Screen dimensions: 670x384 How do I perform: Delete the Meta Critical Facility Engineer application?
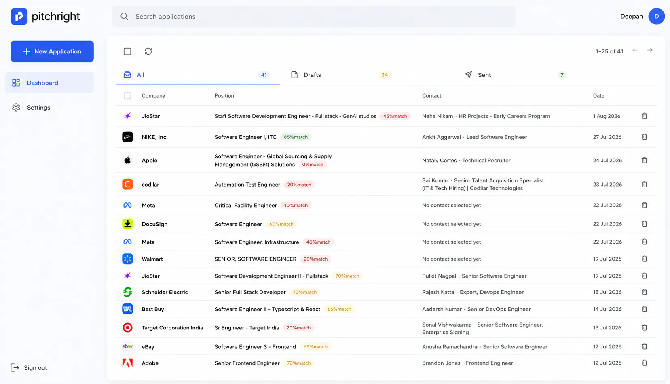pyautogui.click(x=645, y=205)
